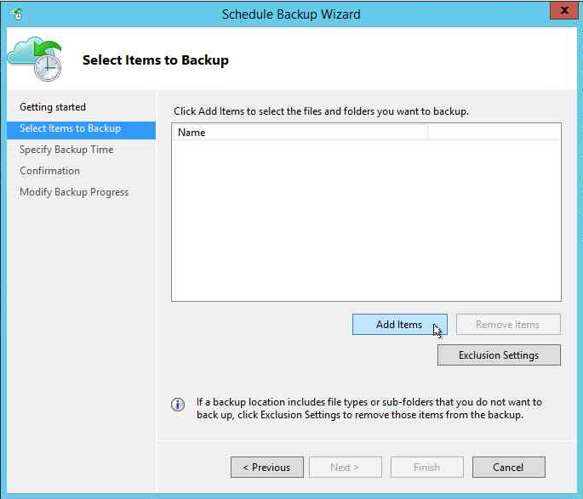
Task: Click the Add Items button
Action: tap(399, 325)
